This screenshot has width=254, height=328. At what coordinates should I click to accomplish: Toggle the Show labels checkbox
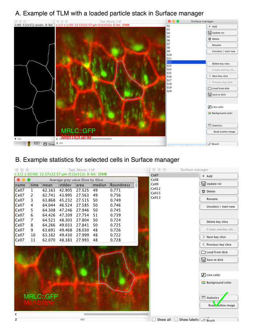176,320
